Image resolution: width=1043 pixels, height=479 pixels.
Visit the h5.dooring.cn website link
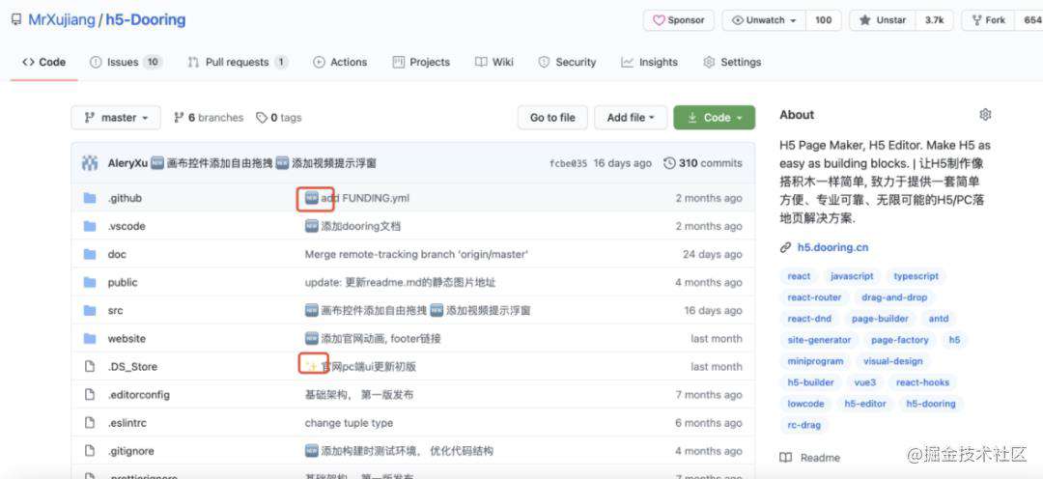click(832, 247)
